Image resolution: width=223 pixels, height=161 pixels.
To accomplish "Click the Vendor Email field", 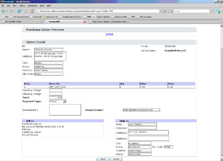I will click(141, 110).
